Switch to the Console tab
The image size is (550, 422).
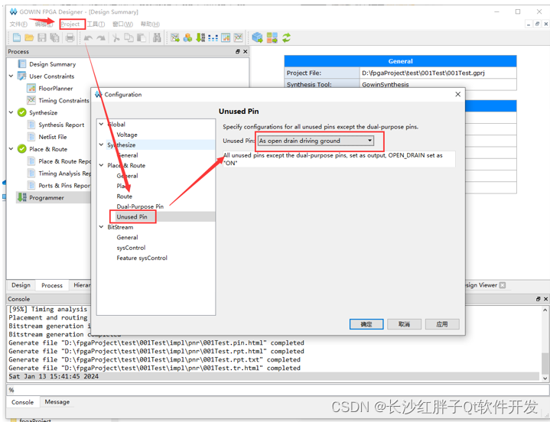click(22, 402)
